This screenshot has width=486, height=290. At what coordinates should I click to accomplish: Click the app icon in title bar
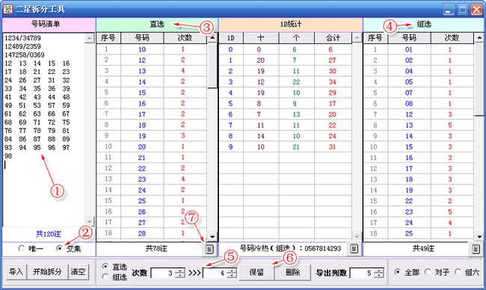click(7, 9)
